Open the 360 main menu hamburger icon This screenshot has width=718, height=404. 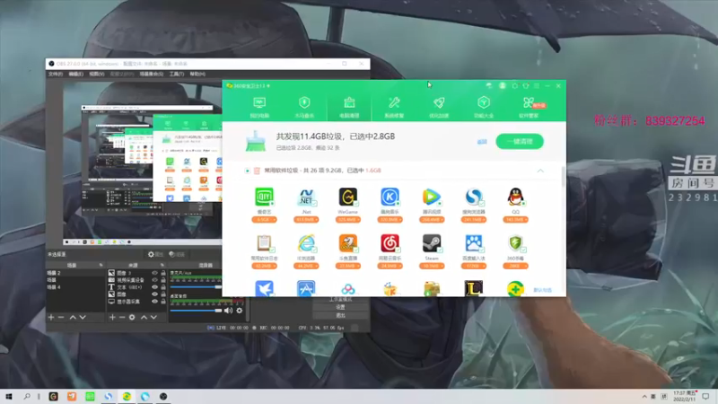point(537,85)
